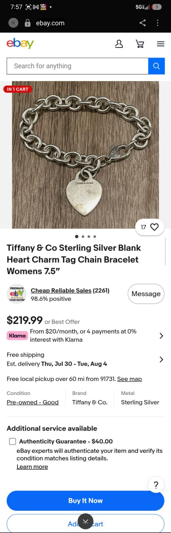The image size is (171, 533).
Task: Tap the heart watchlist icon
Action: click(x=154, y=227)
